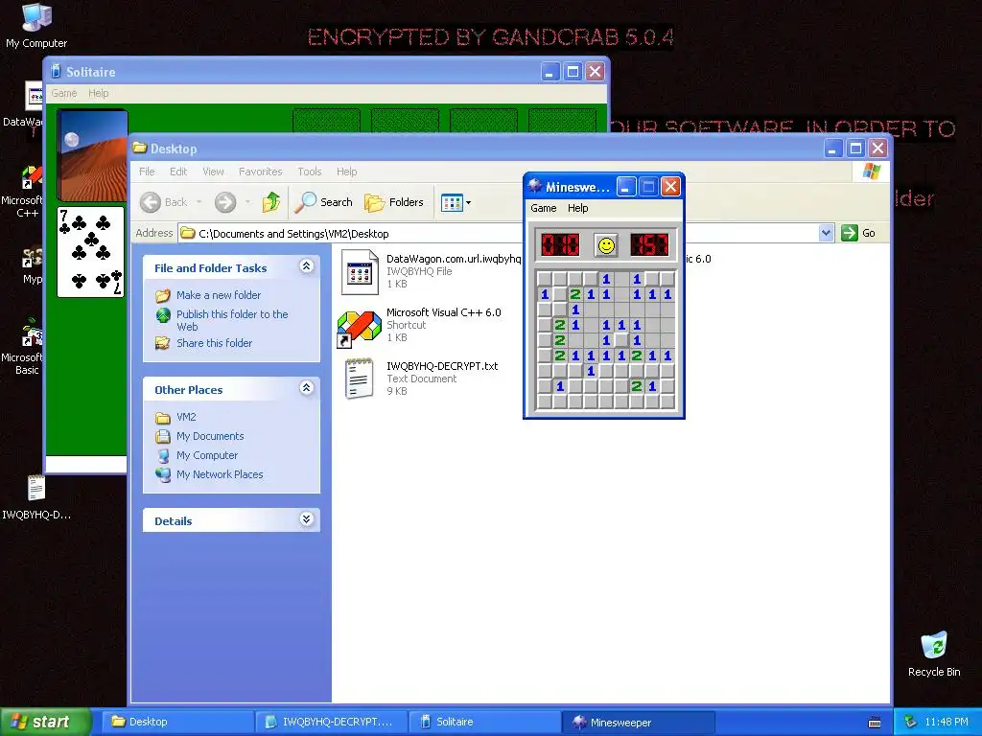Switch to IWQBYHQ-DECRYPT taskbar button
Screen dimensions: 982x736
pos(332,722)
